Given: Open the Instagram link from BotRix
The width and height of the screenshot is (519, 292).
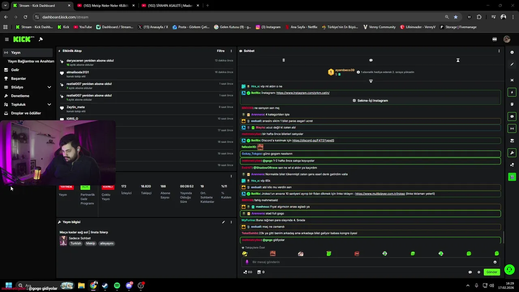Looking at the screenshot, I should point(303,93).
